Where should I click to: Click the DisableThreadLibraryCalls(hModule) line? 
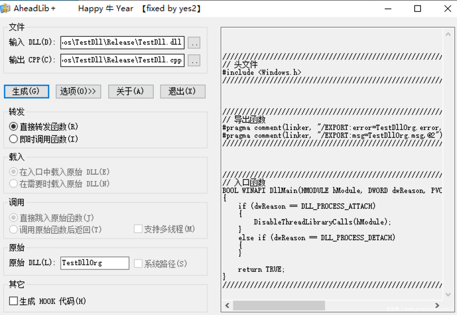tap(322, 222)
